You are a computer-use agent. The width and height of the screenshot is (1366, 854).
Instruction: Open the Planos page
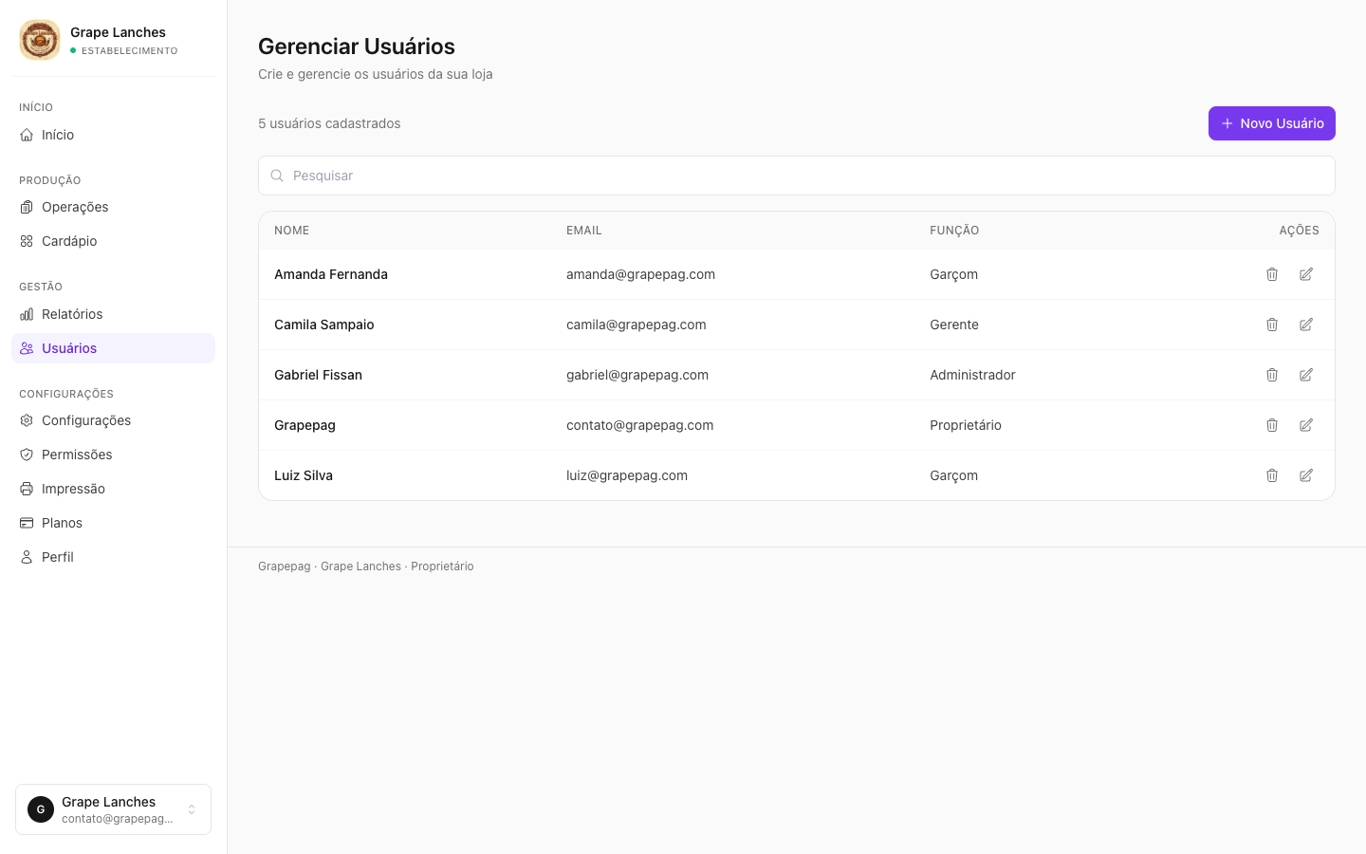click(113, 523)
